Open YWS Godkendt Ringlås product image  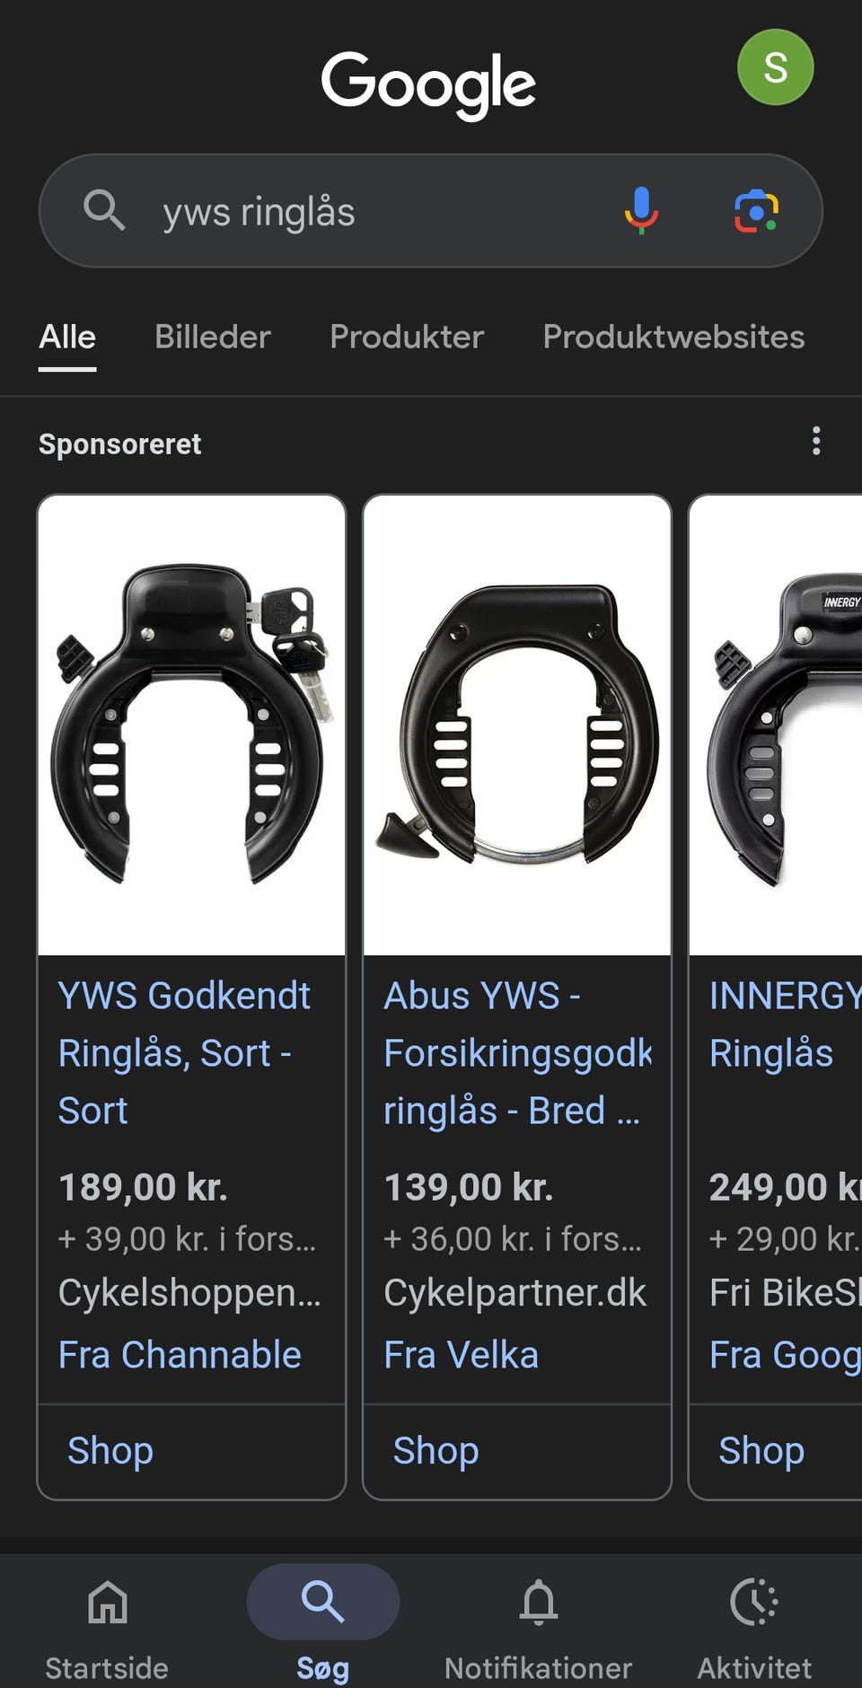point(191,725)
